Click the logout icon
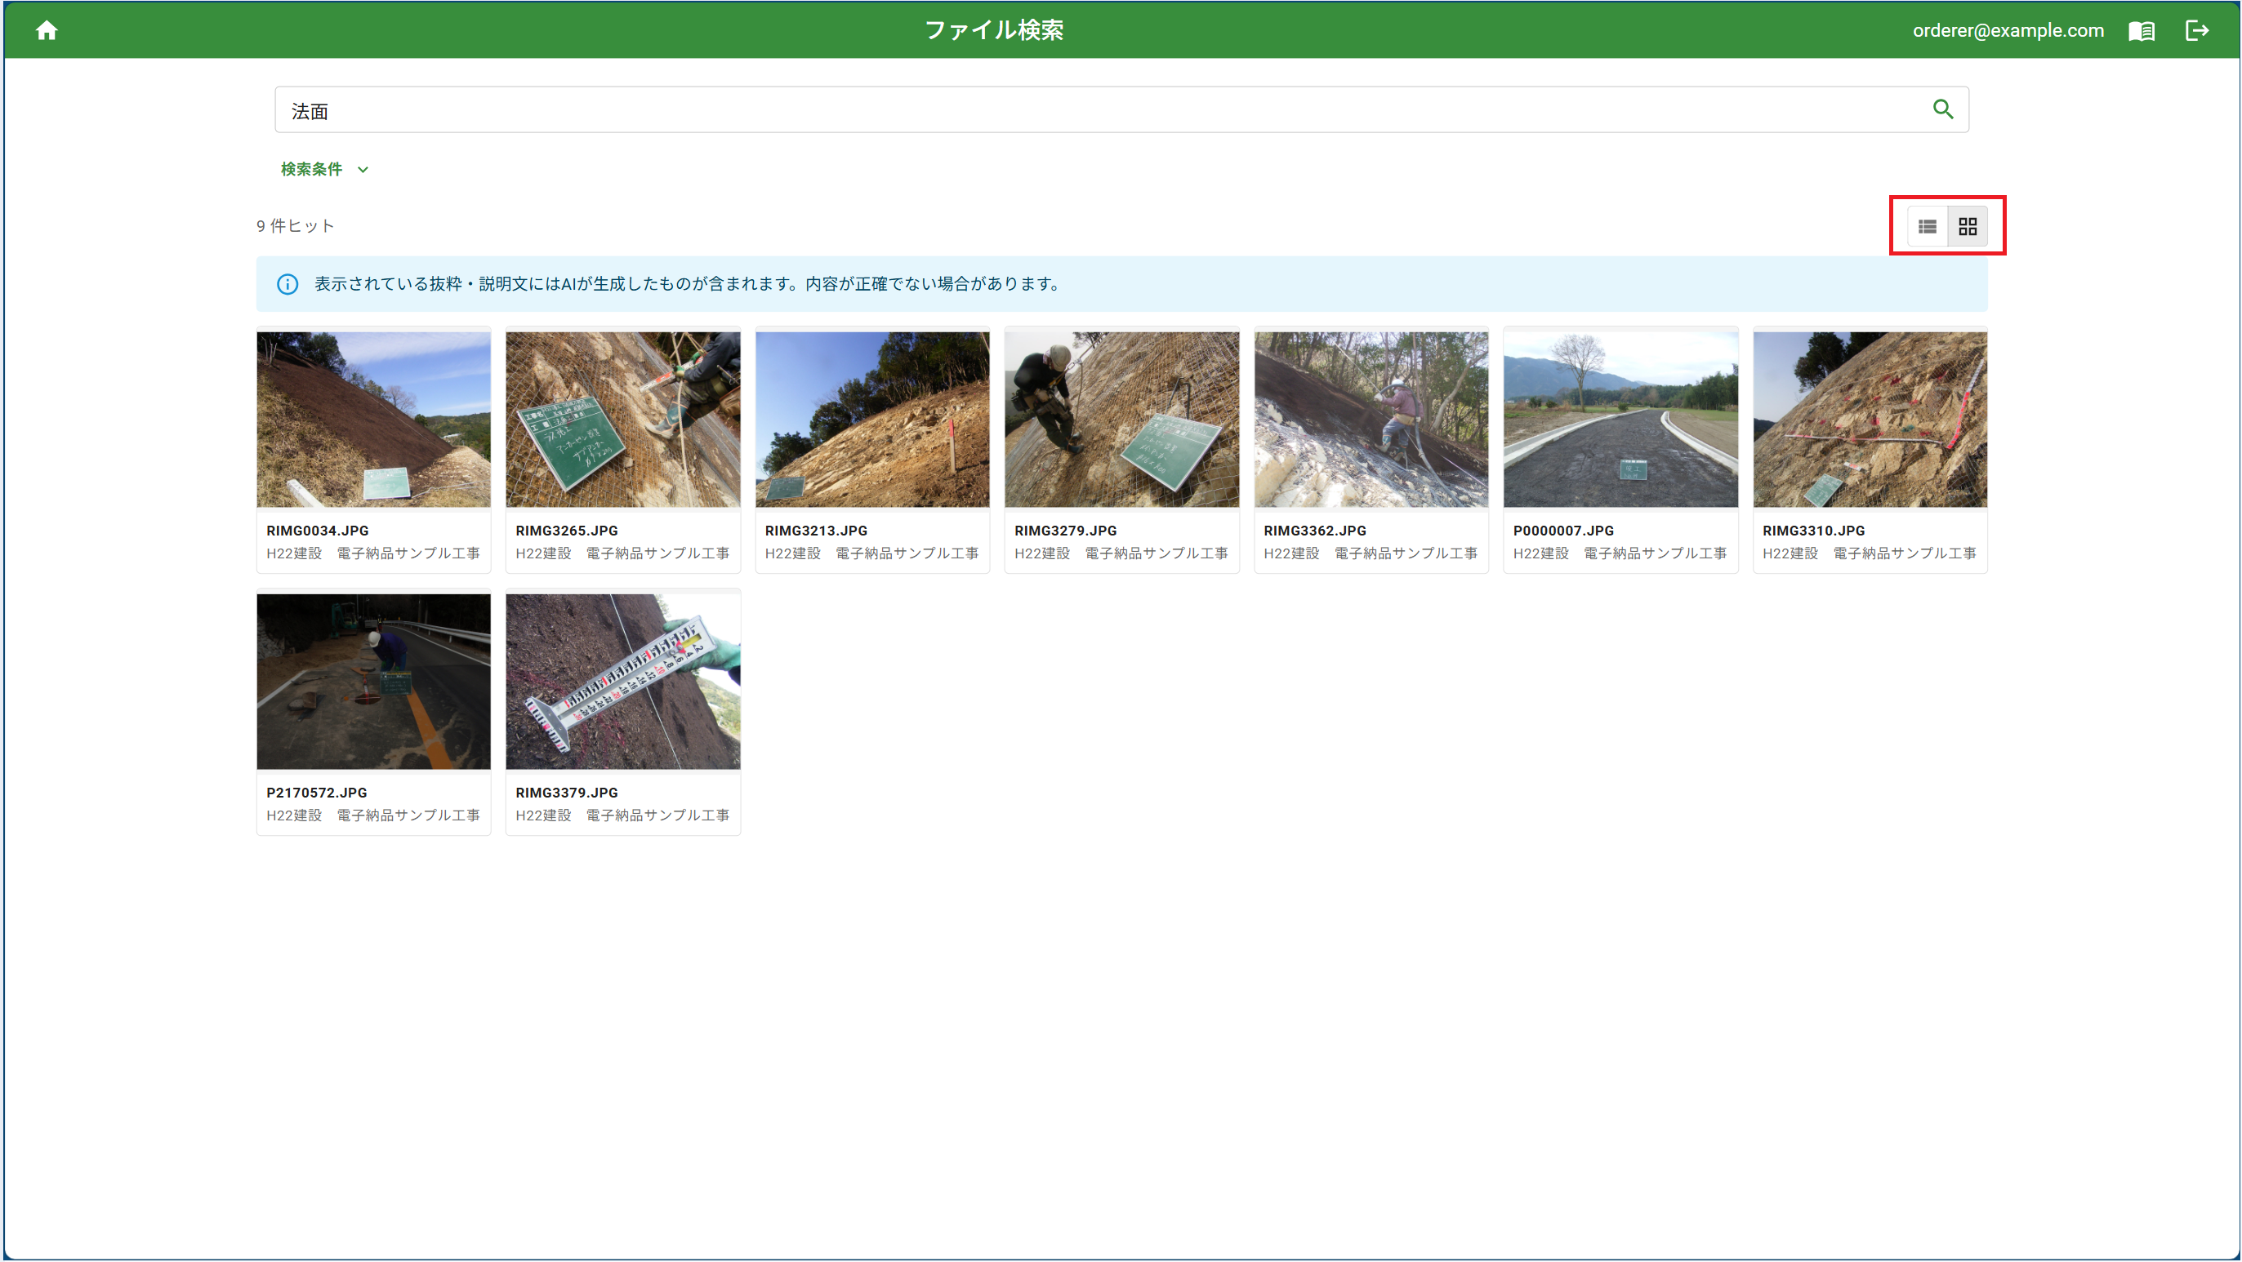The width and height of the screenshot is (2242, 1262). click(2196, 30)
